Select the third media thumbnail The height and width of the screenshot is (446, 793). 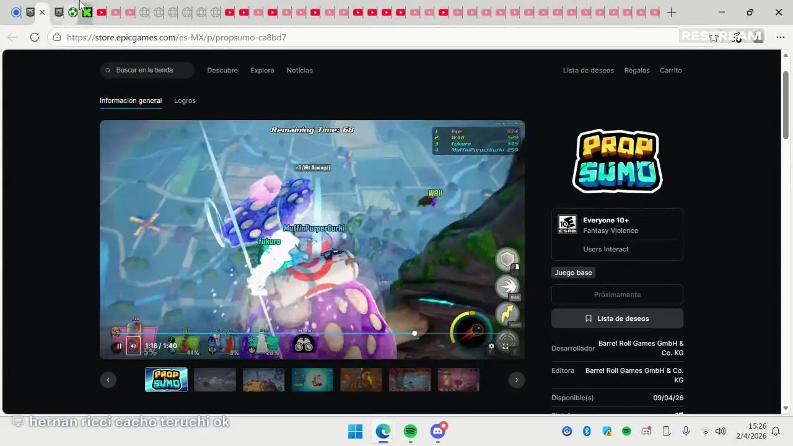264,380
